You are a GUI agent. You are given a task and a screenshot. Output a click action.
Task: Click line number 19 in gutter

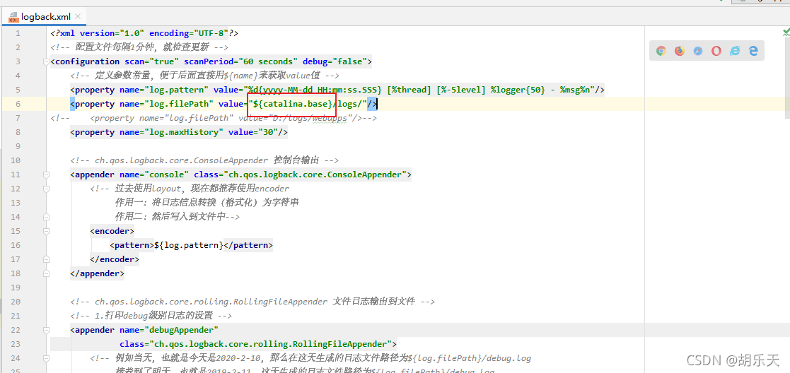[16, 288]
